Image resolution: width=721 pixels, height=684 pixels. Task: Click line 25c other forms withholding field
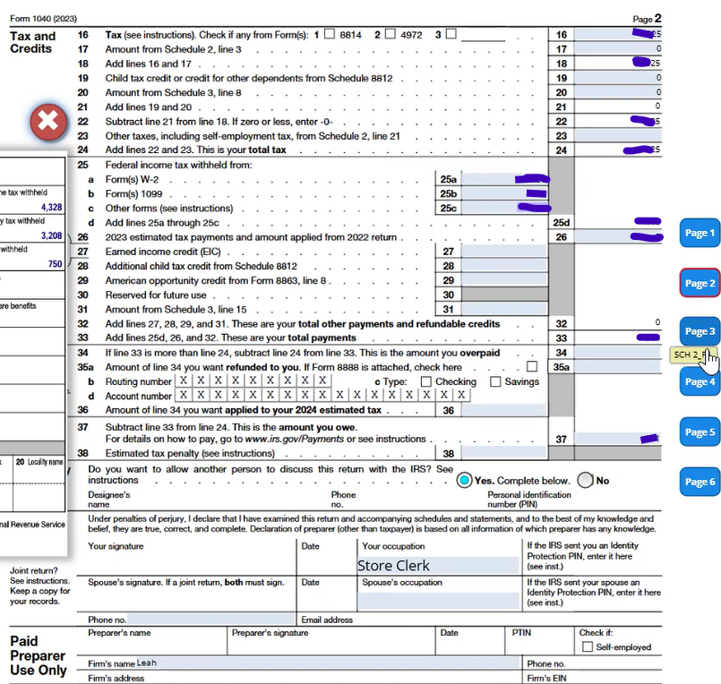(x=504, y=208)
